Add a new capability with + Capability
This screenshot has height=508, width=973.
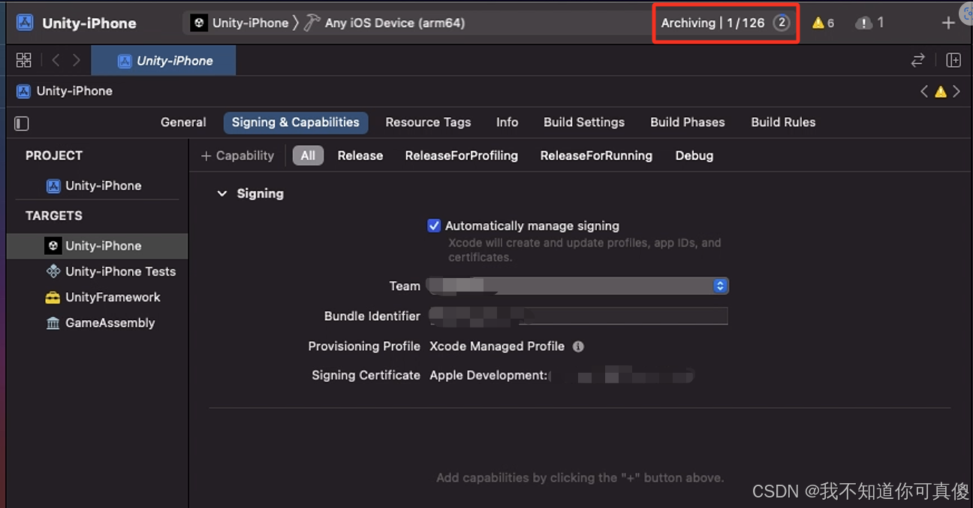pyautogui.click(x=237, y=156)
